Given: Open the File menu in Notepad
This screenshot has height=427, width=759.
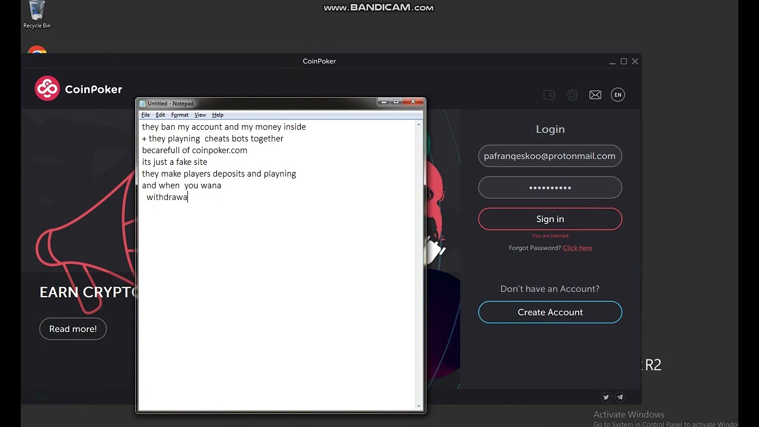Looking at the screenshot, I should click(x=145, y=115).
